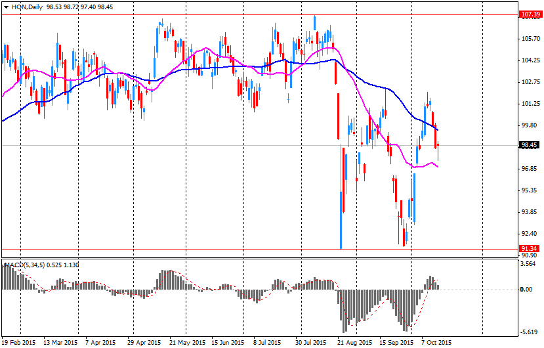Click the 104.25 price scale value
Viewport: 544px width, 348px height.
click(x=531, y=60)
